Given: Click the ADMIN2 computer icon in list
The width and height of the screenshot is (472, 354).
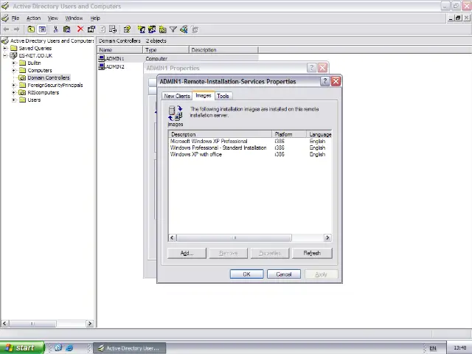Looking at the screenshot, I should 102,66.
